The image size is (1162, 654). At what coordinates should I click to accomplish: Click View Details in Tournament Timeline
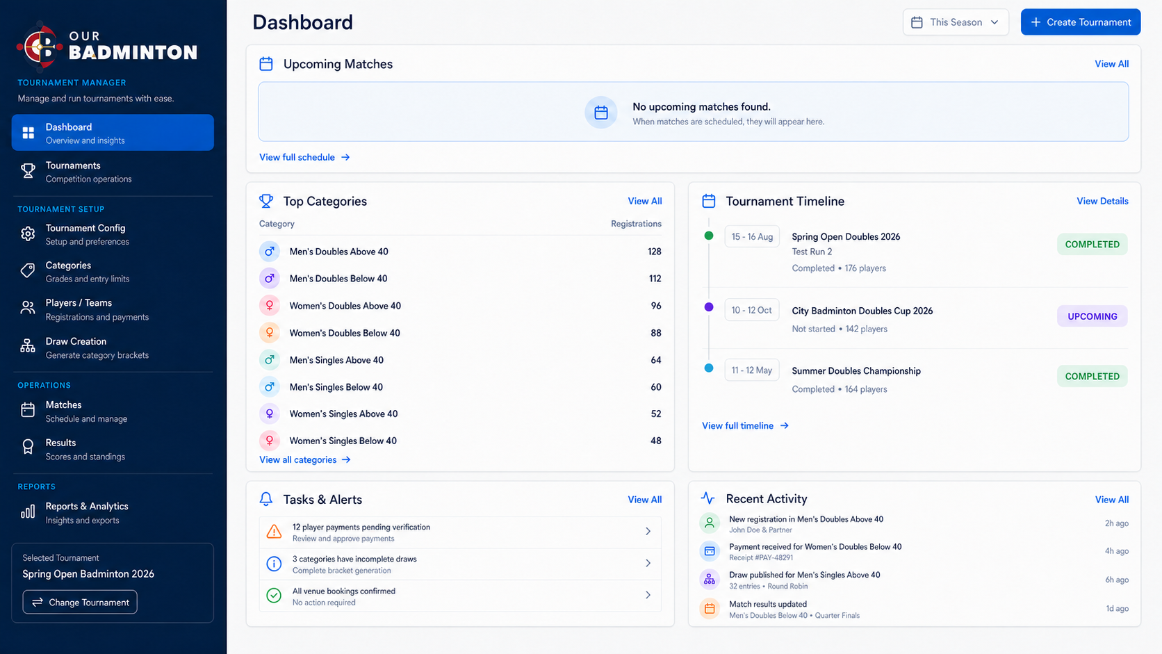[1102, 201]
